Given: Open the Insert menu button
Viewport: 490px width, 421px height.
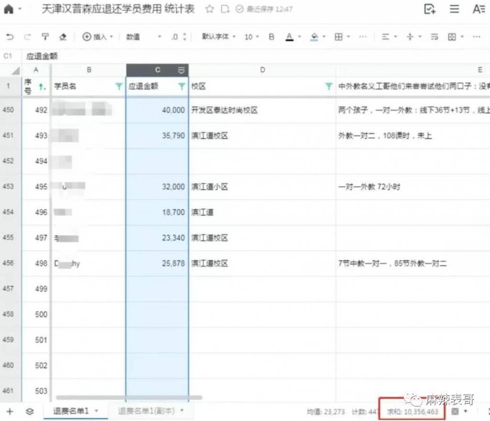Looking at the screenshot, I should (x=97, y=37).
